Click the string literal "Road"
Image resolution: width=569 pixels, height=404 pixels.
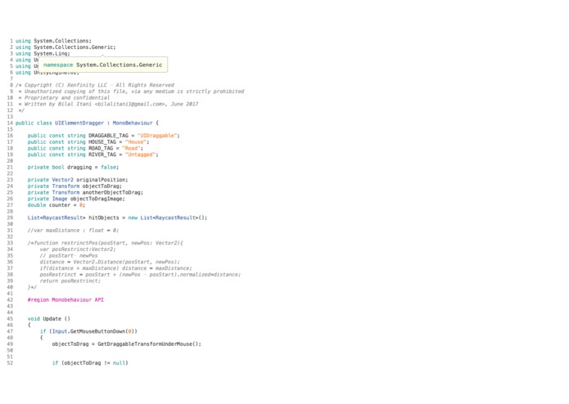(x=131, y=148)
